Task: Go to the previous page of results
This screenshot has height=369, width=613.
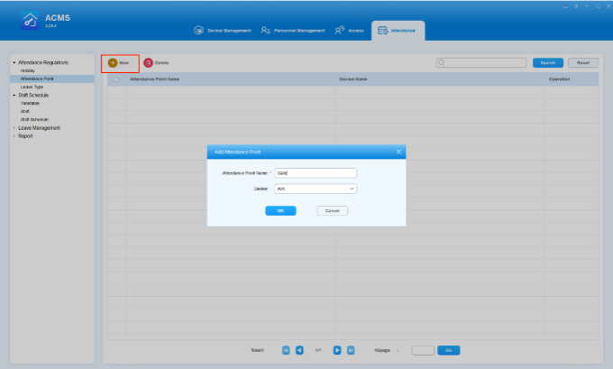Action: click(299, 350)
